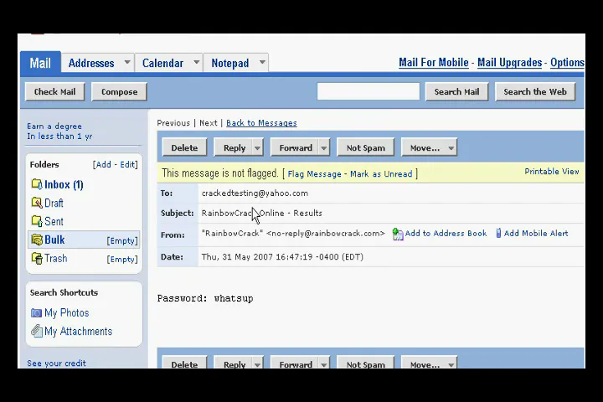
Task: Open the Mail For Mobile link
Action: point(434,62)
